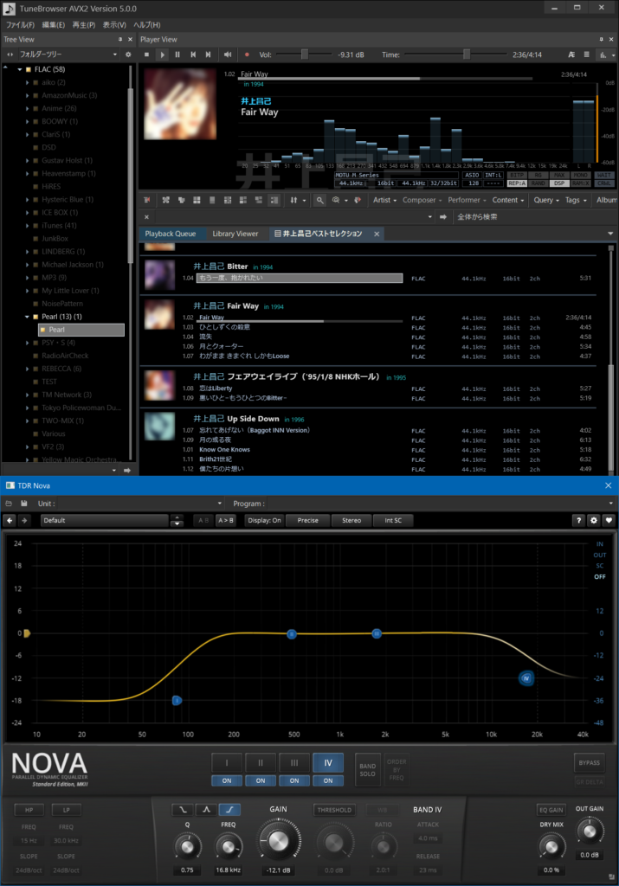Collapse the Pearl (13) (1) folder
619x886 pixels.
pyautogui.click(x=27, y=317)
